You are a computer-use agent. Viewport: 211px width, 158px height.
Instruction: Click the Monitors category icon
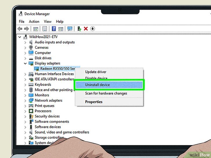coord(31,95)
